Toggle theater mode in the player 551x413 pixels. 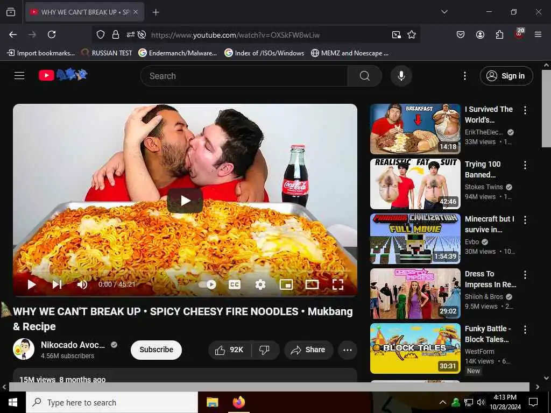tap(312, 284)
